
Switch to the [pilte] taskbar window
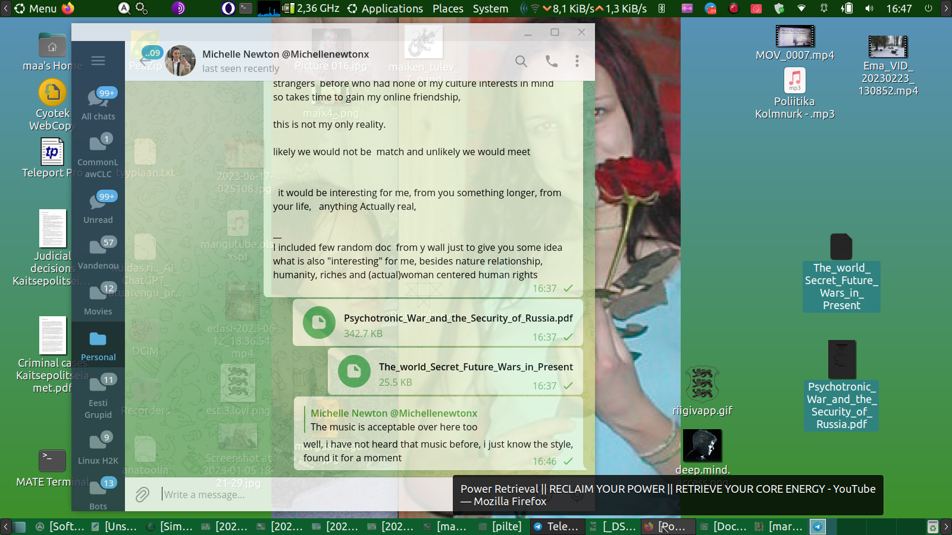(500, 526)
